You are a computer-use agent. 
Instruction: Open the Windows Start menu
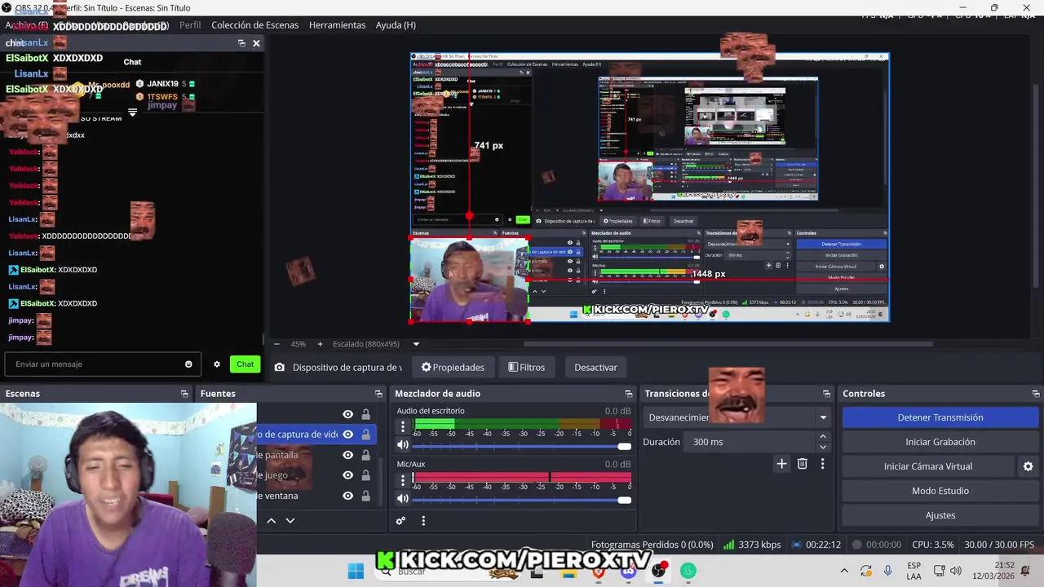[356, 572]
